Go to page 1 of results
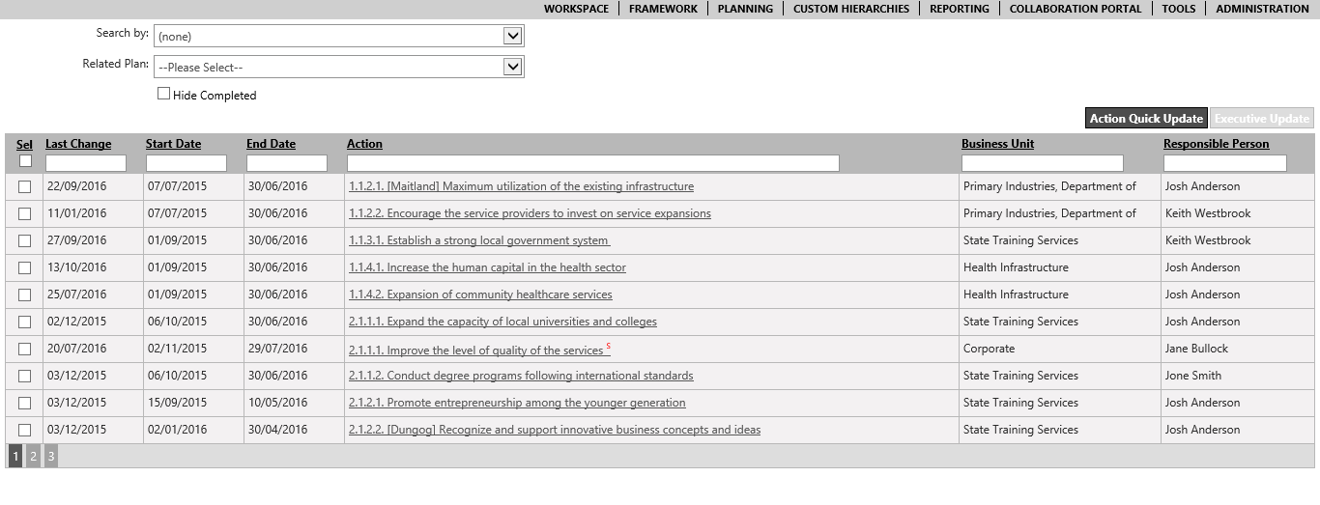The width and height of the screenshot is (1320, 505). [x=15, y=456]
